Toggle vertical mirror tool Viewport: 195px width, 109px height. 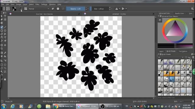(123, 9)
